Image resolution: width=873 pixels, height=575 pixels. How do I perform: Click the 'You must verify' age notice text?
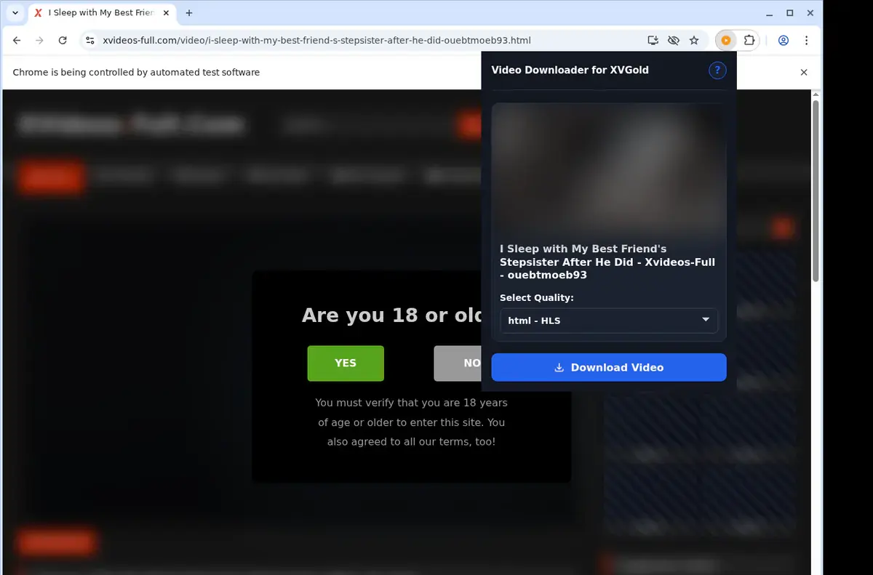tap(411, 422)
